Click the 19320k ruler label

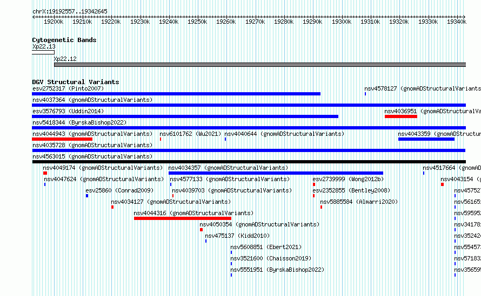click(399, 22)
